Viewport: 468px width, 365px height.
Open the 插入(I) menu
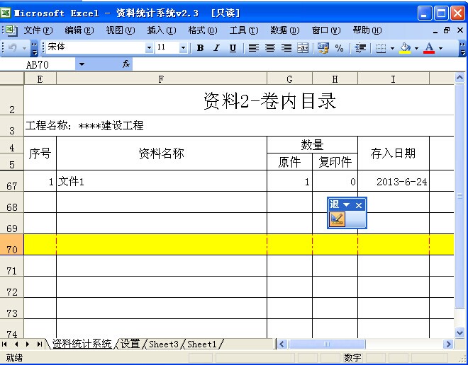click(162, 30)
